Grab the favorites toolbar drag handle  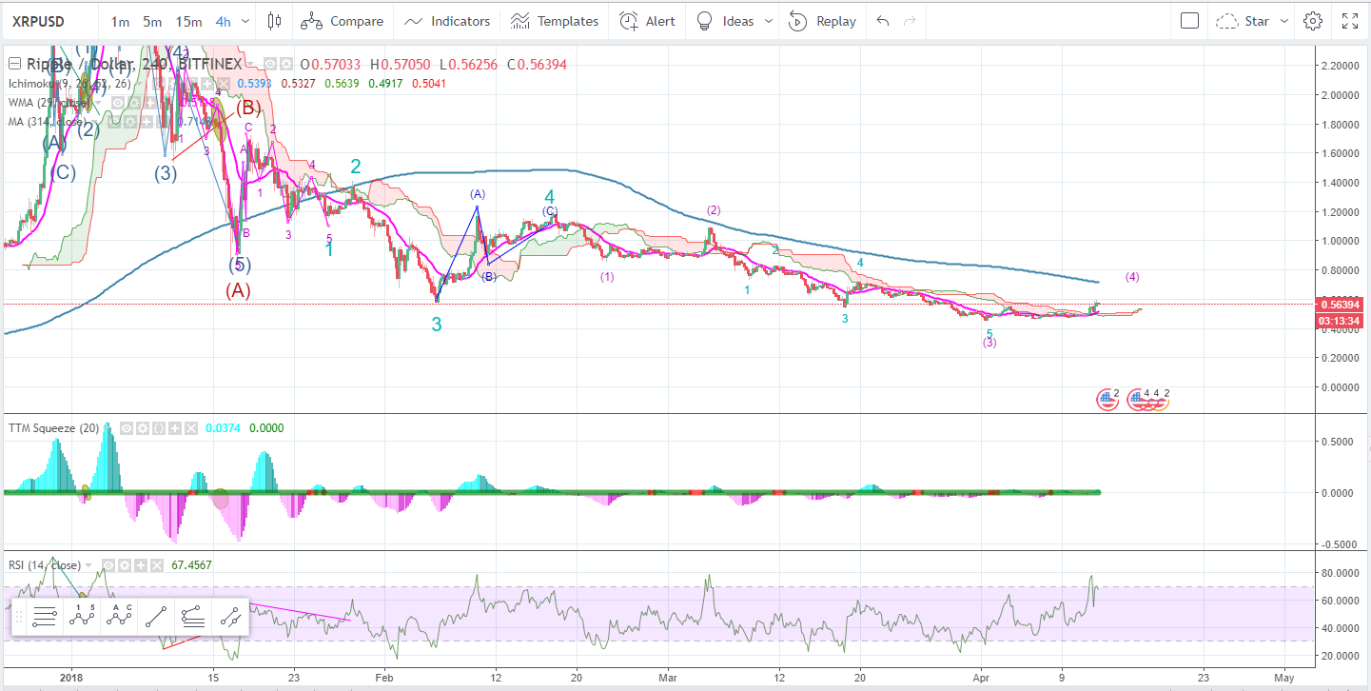[x=18, y=617]
